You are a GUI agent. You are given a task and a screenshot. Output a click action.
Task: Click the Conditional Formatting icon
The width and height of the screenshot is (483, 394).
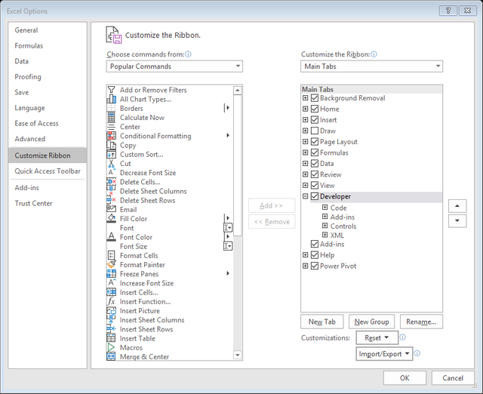(x=111, y=136)
